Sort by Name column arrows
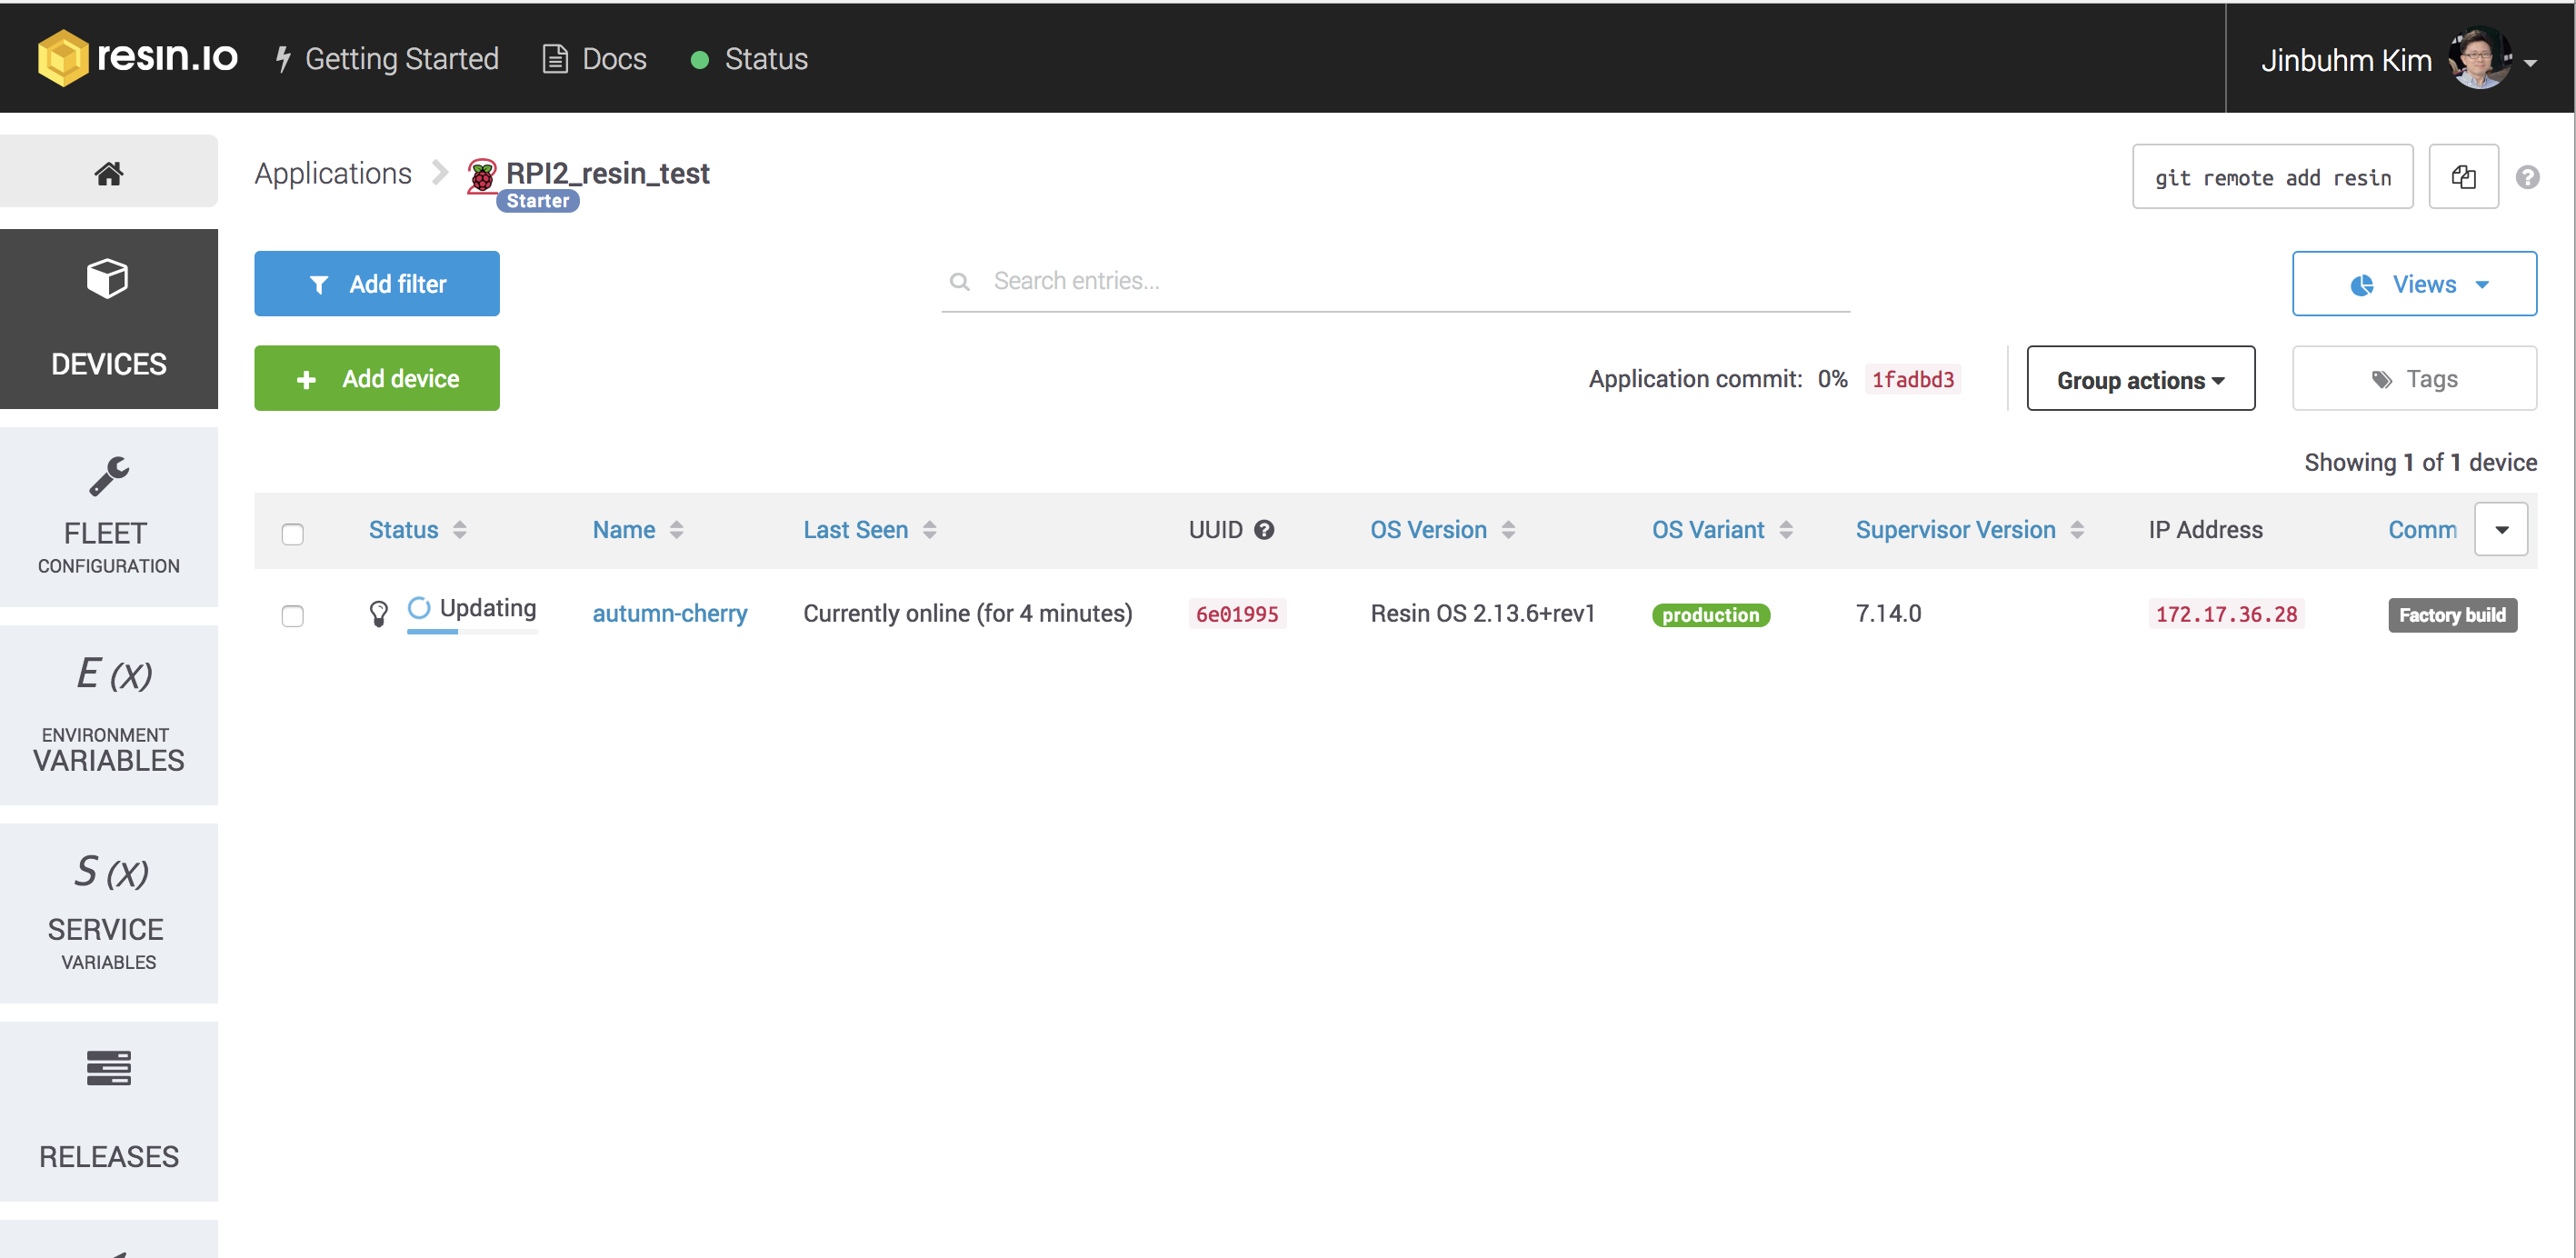The image size is (2576, 1258). [x=677, y=530]
